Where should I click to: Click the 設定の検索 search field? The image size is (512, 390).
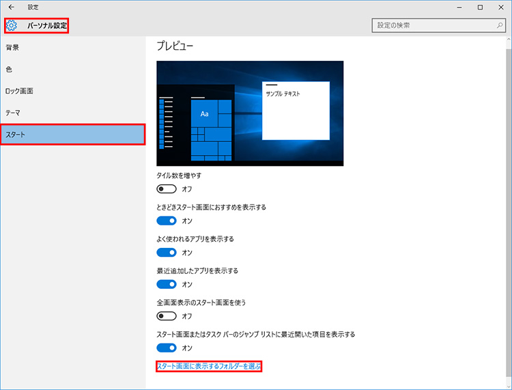[432, 25]
